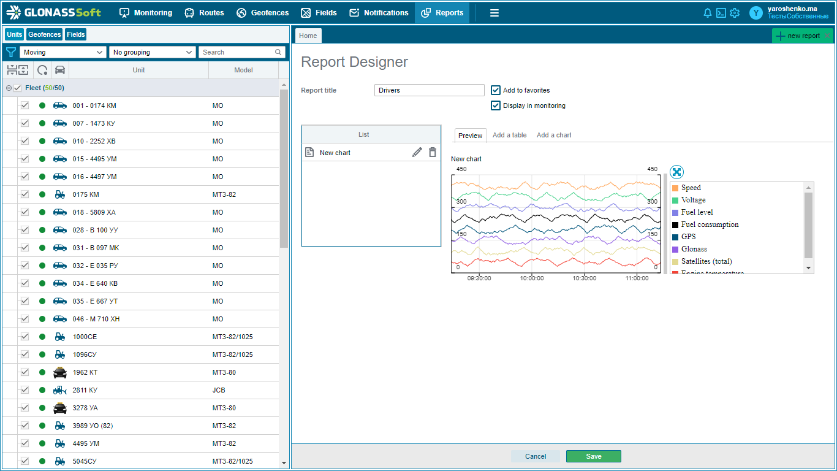Select the Geofences panel button
Viewport: 837px width, 471px height.
click(45, 34)
